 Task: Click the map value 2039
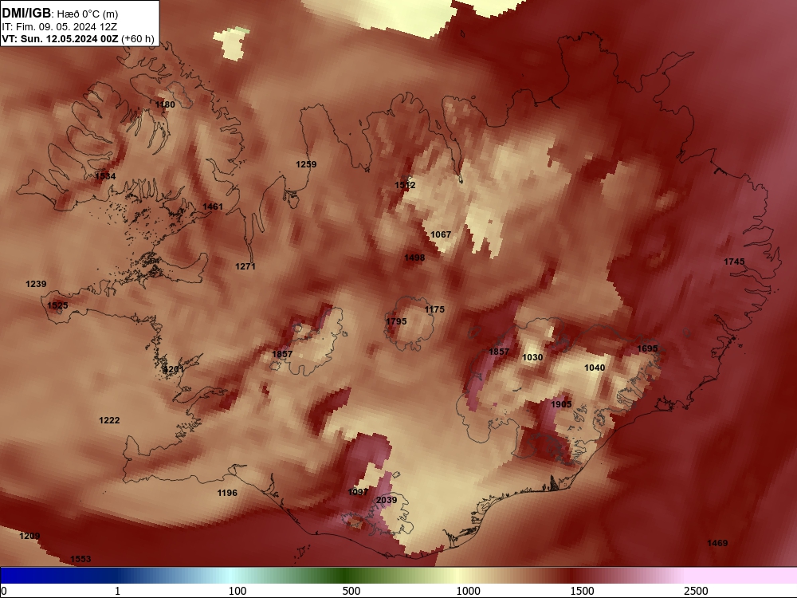[387, 501]
